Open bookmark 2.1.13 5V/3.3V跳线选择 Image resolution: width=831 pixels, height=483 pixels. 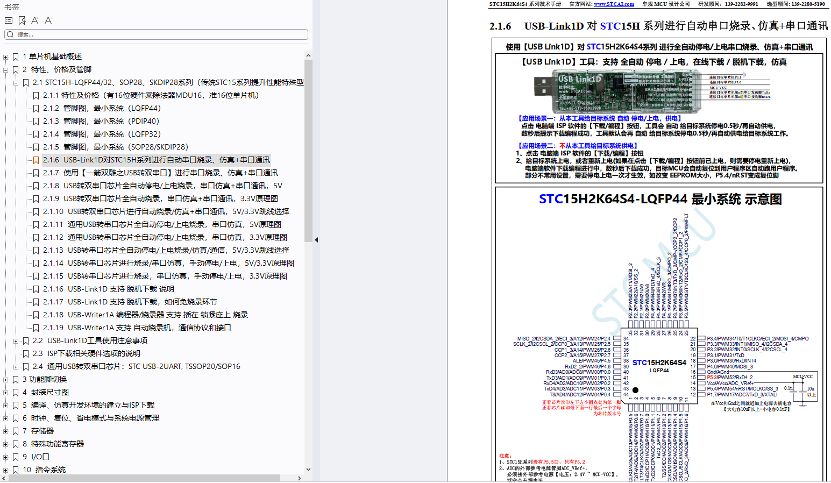click(x=166, y=250)
